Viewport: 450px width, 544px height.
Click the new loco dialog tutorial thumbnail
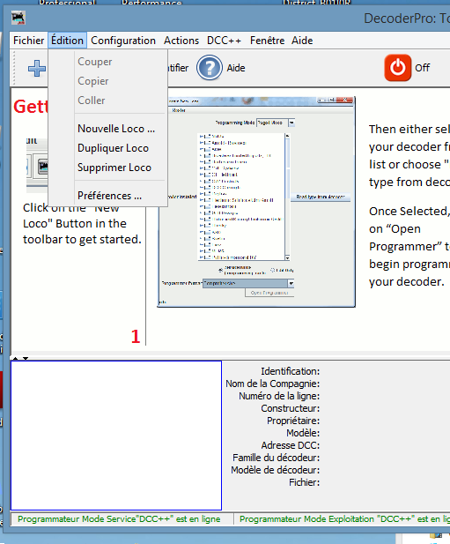click(x=256, y=202)
